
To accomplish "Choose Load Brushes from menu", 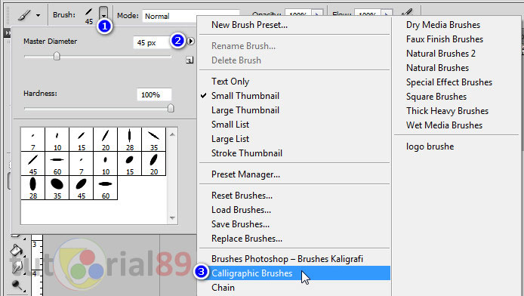I will [x=241, y=210].
